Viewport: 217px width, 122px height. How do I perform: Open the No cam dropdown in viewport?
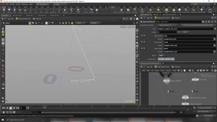131,27
